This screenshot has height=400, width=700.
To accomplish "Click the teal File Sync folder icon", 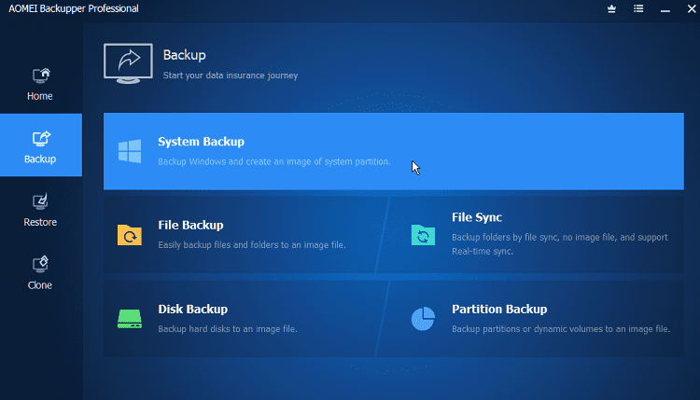I will click(x=423, y=235).
